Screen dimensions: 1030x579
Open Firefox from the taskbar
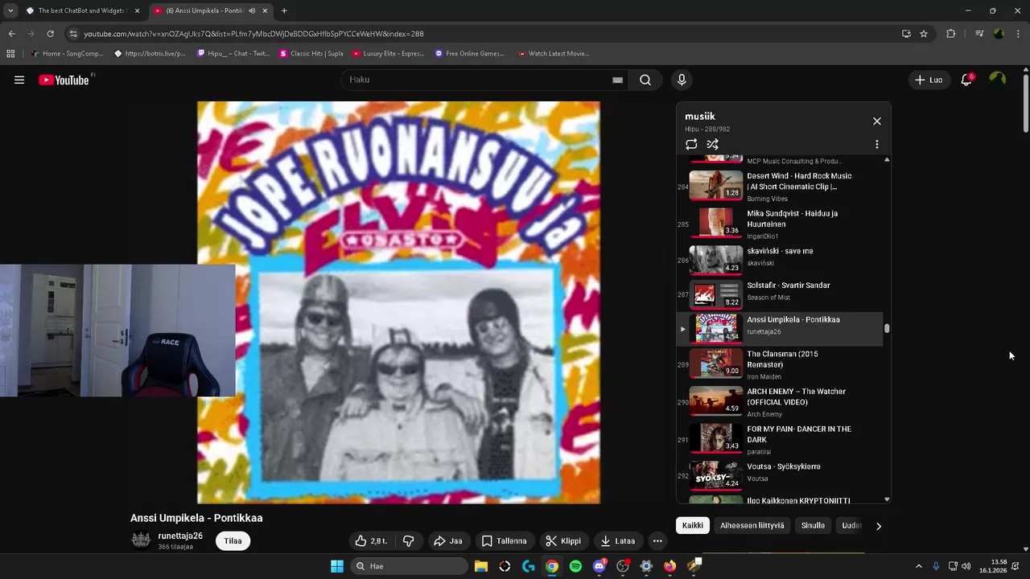(670, 566)
